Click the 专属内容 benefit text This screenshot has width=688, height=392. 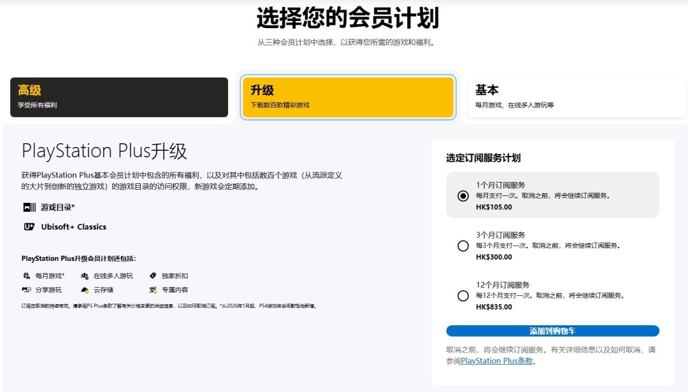click(175, 290)
